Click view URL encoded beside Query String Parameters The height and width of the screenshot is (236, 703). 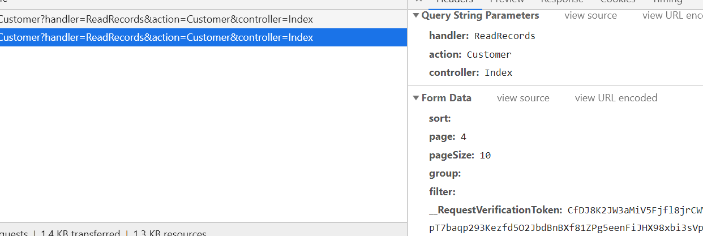click(672, 15)
